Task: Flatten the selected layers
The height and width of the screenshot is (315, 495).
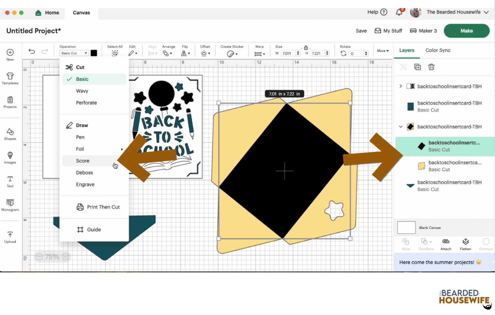Action: (x=465, y=243)
